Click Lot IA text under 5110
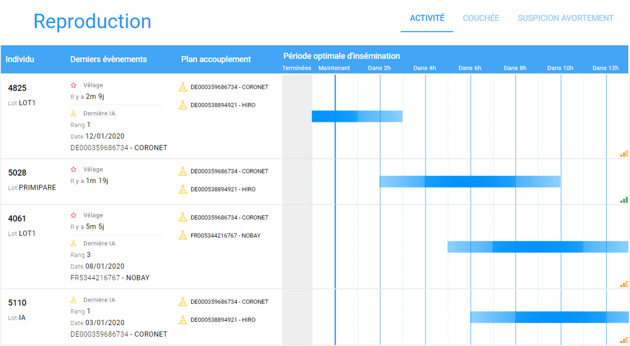The width and height of the screenshot is (630, 346). [16, 318]
